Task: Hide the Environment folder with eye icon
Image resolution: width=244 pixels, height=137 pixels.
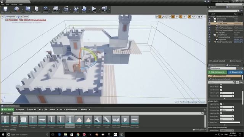Action: (x=209, y=19)
